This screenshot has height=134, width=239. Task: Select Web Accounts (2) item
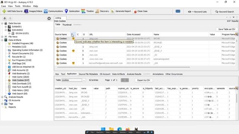point(20,70)
